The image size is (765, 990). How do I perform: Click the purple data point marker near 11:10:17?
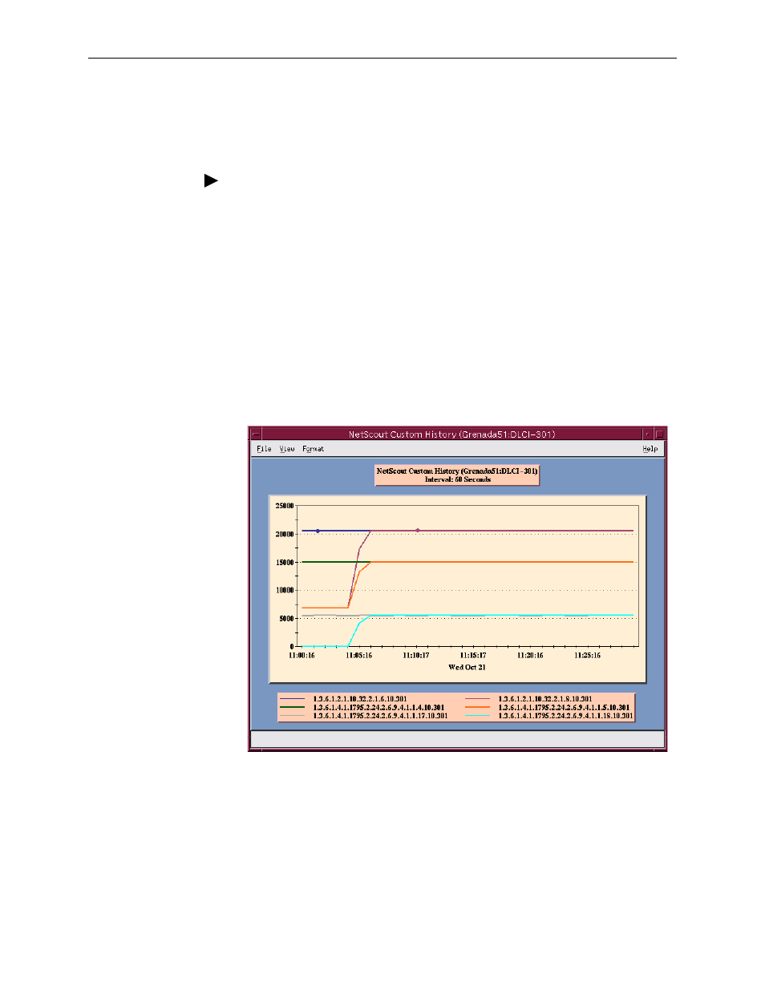[417, 530]
